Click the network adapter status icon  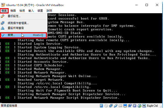coord(111,106)
